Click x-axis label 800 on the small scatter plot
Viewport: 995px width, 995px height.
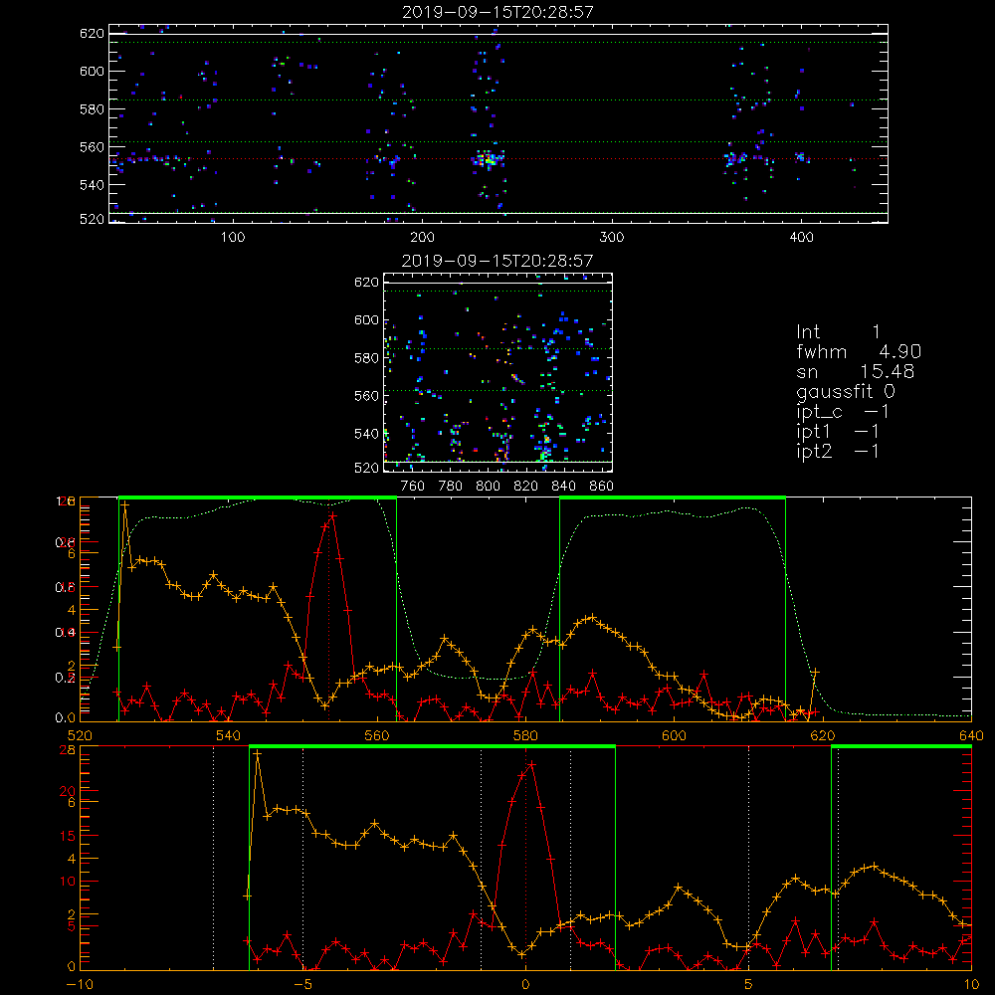[x=488, y=487]
